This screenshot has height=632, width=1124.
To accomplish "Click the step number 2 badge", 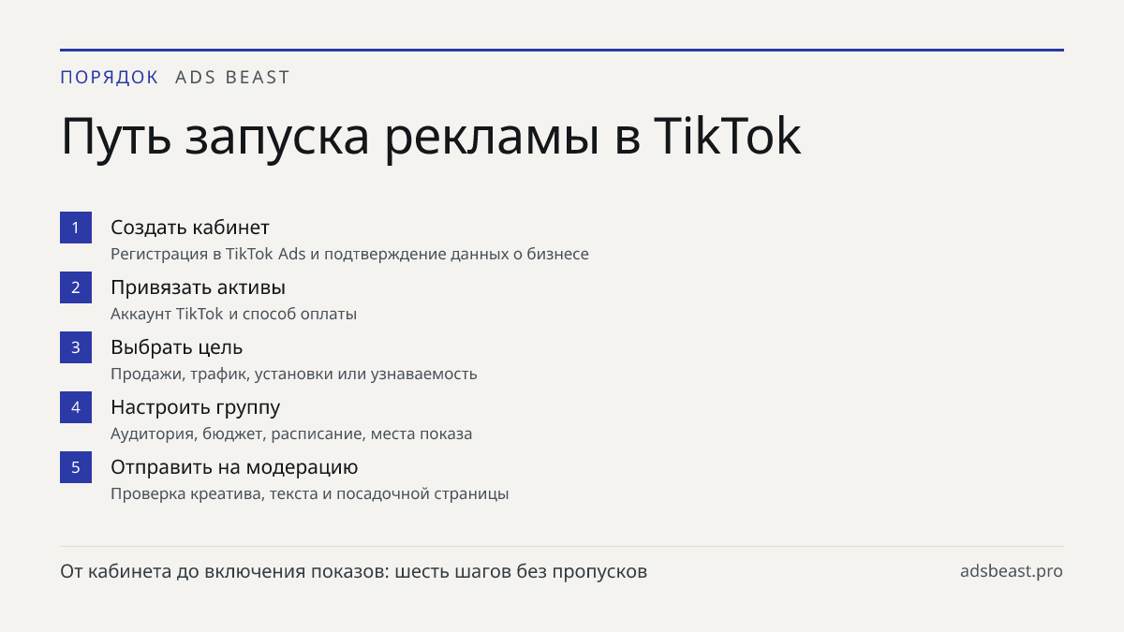I will pyautogui.click(x=76, y=287).
